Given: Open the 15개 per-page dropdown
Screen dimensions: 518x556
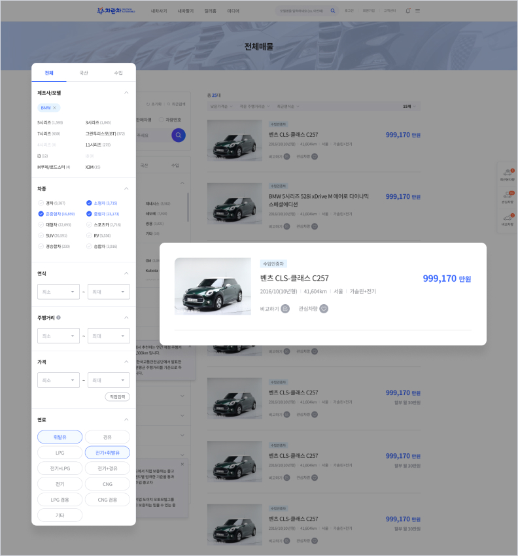Looking at the screenshot, I should pos(409,107).
